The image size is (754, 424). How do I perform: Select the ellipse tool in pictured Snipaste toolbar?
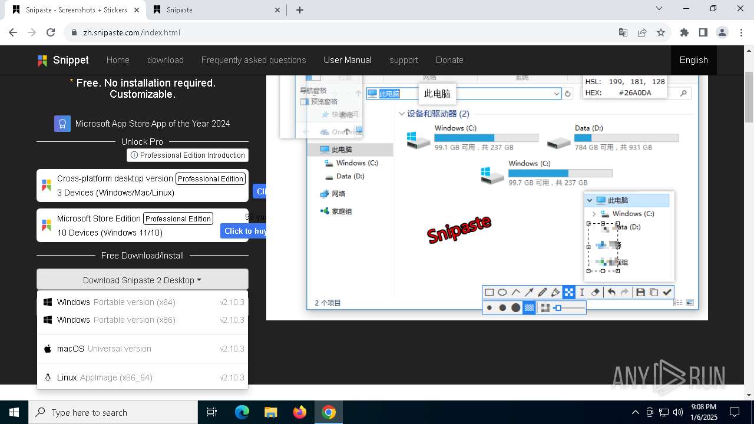tap(502, 292)
